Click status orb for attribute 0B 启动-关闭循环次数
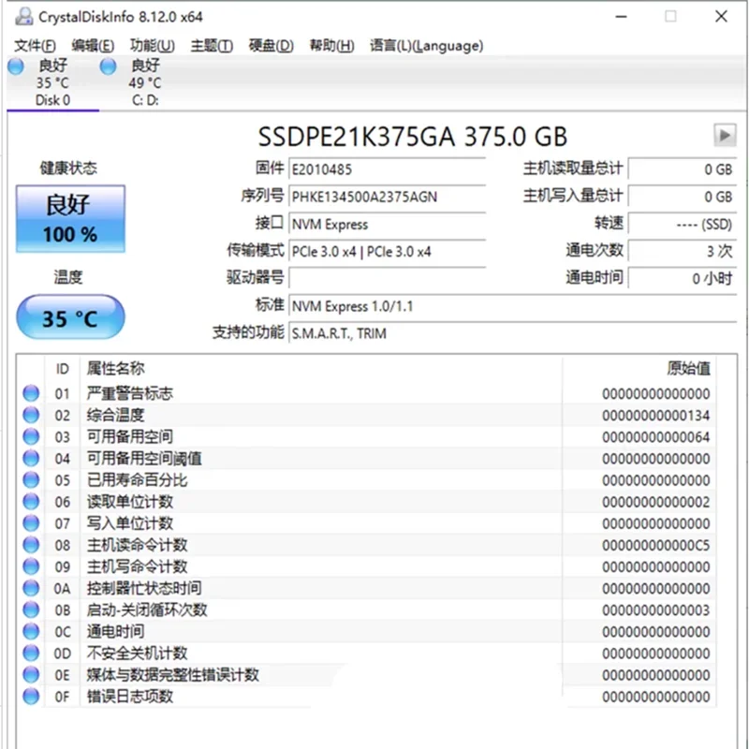 coord(31,609)
